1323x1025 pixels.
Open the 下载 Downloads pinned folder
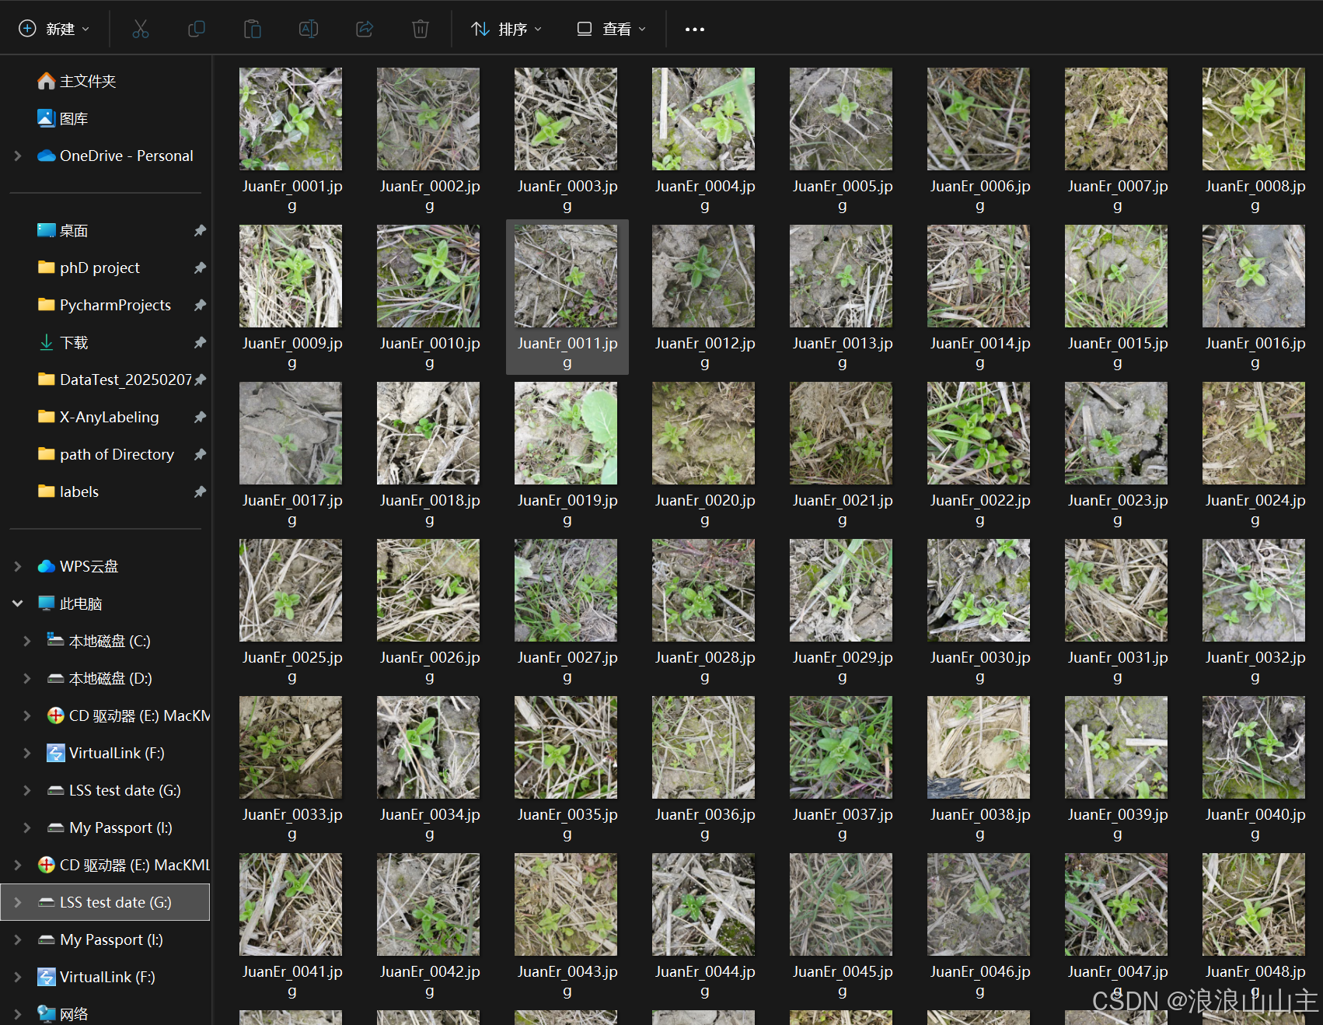click(74, 342)
